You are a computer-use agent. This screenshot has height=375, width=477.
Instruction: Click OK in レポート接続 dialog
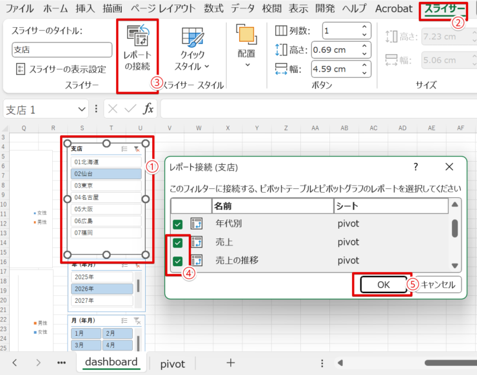pos(384,285)
